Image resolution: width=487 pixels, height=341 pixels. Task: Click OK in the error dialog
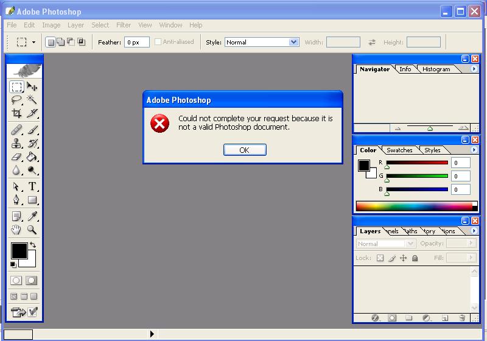click(244, 150)
